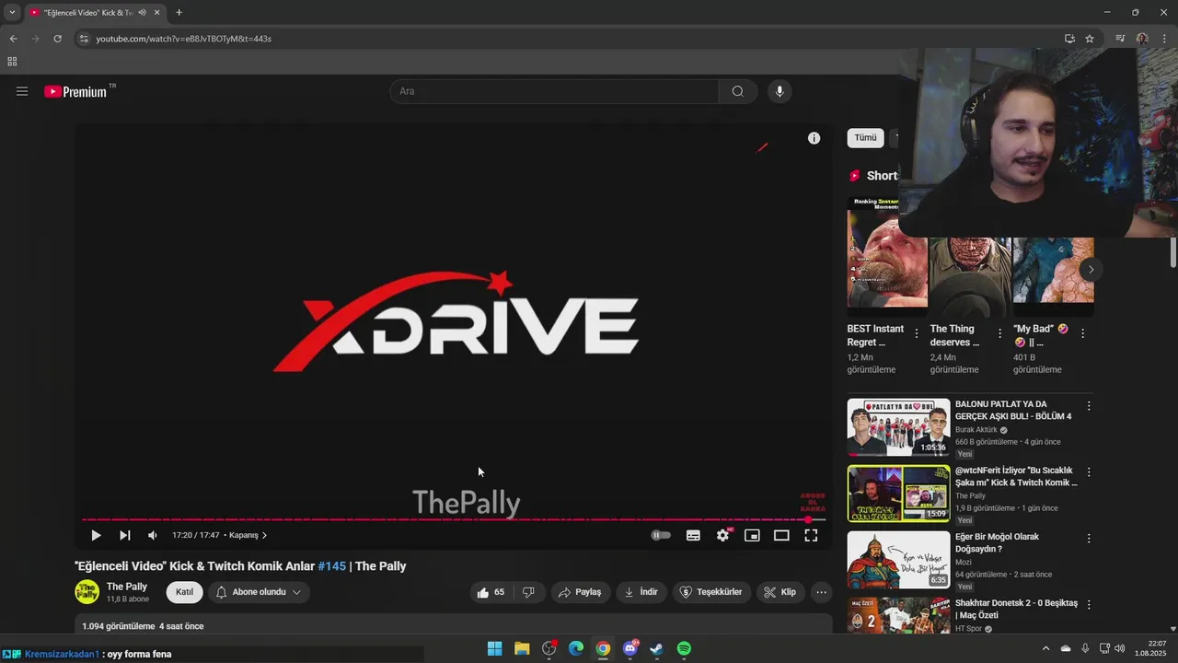Go back in browser history

(13, 39)
